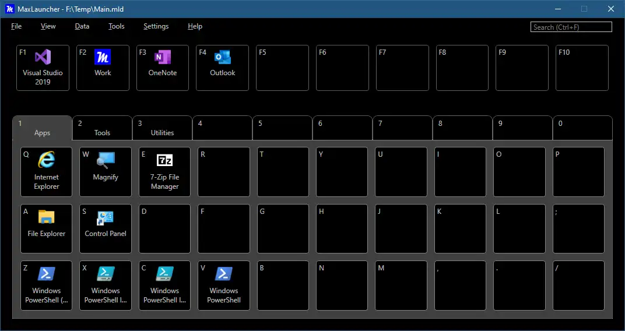Open the Data menu
Screen dimensions: 625x331
click(82, 26)
